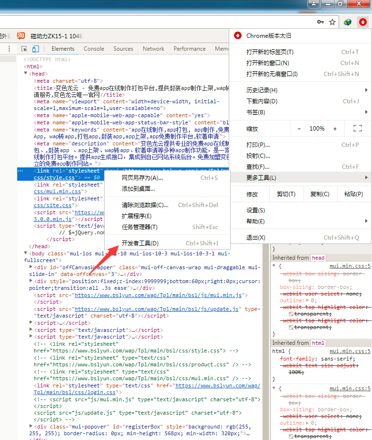Open the Network tab
This screenshot has height=440, width=372.
click(x=153, y=49)
